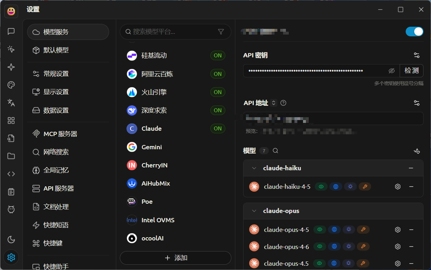Open the files folder icon in sidebar
The width and height of the screenshot is (431, 270).
(11, 156)
